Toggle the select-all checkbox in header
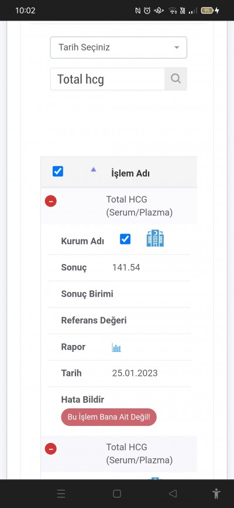 point(58,171)
